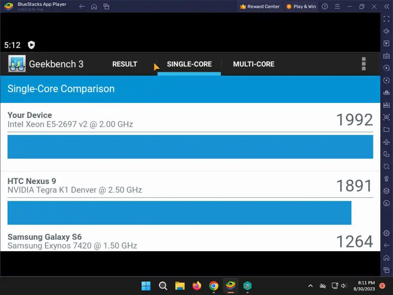Click the back arrow in the title bar
This screenshot has height=295, width=393.
point(82,7)
